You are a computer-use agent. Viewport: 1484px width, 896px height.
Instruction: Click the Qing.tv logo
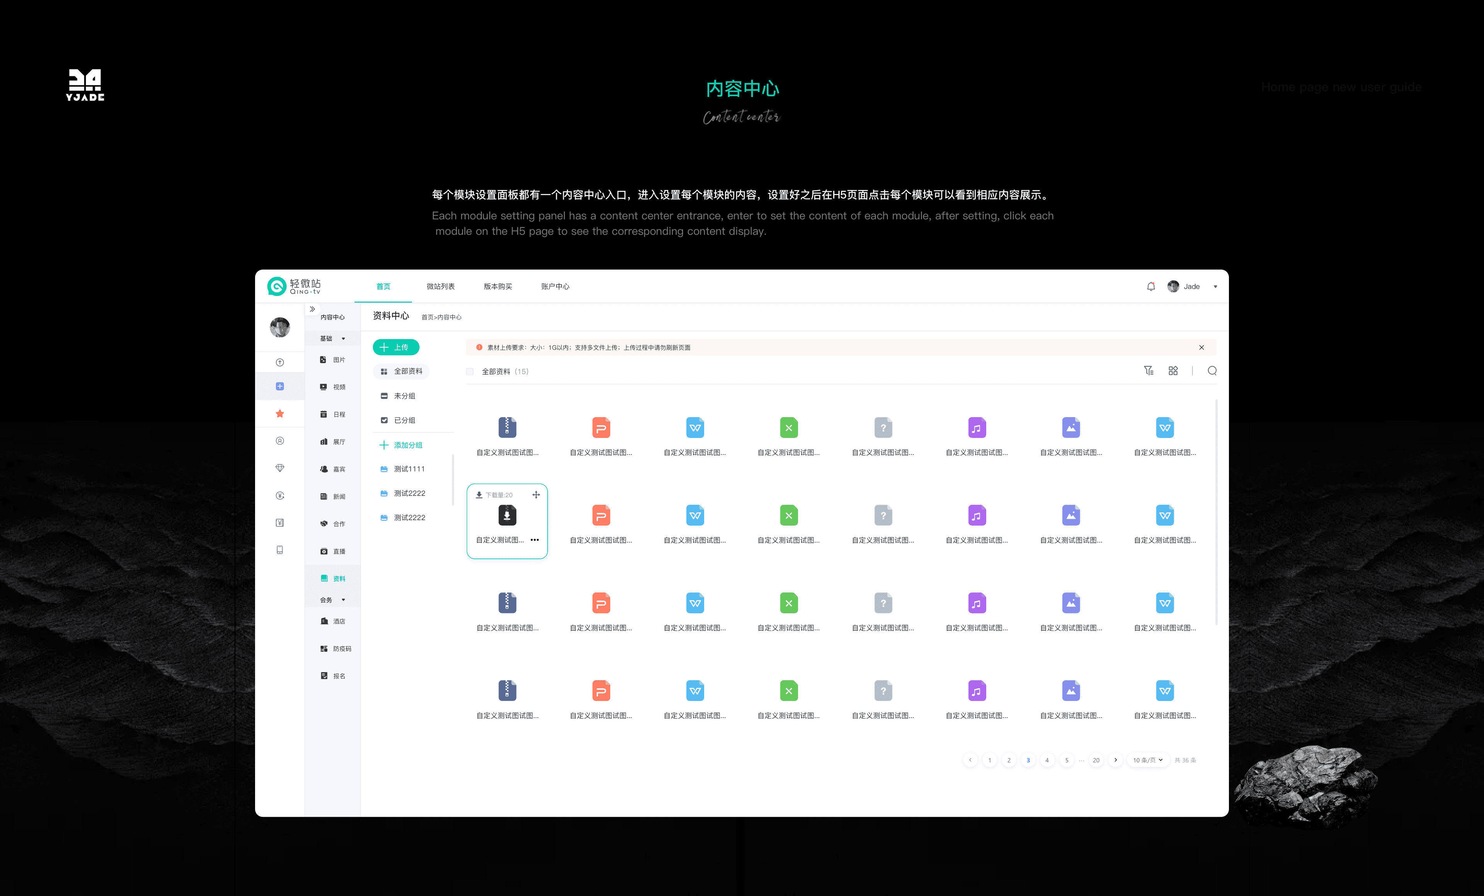294,287
